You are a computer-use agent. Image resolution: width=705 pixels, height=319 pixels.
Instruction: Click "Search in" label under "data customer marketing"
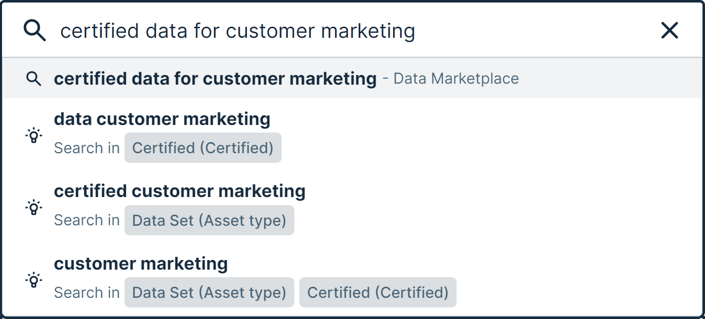87,148
